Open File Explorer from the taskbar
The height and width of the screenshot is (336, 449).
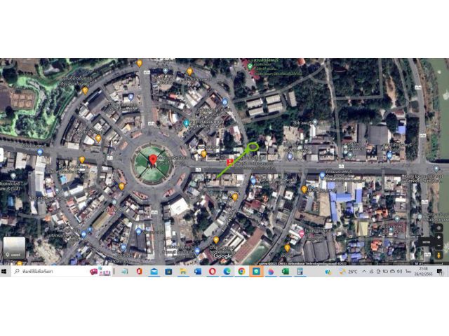pos(183,272)
